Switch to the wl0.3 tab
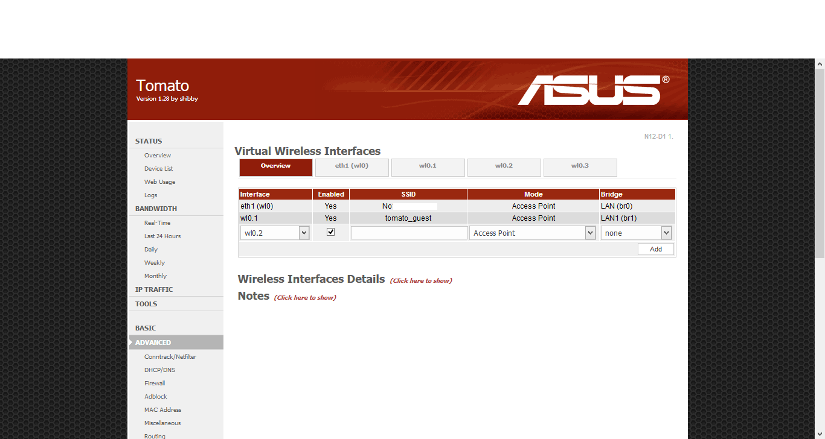 [x=580, y=167]
